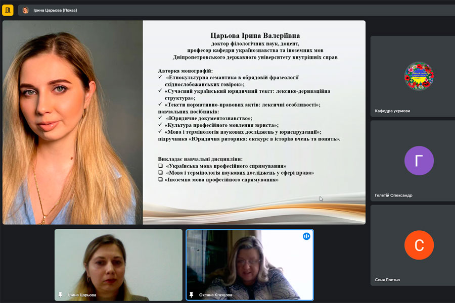
Task: Click the floral Кафедра укрмови avatar
Action: point(419,76)
